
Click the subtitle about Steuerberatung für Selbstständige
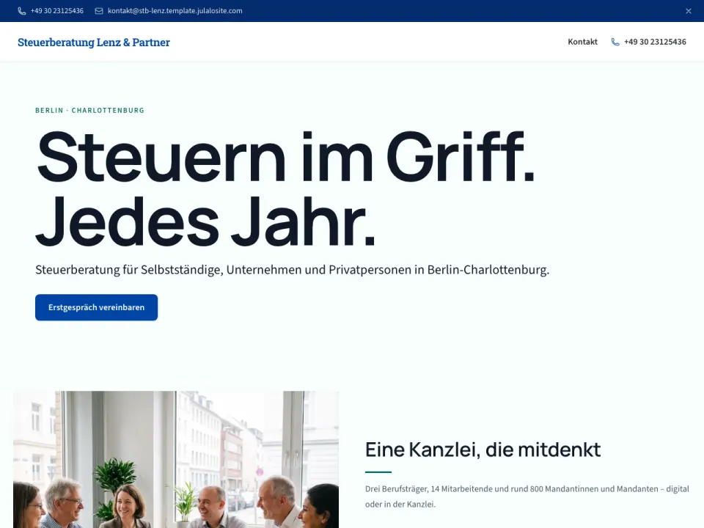(x=293, y=270)
